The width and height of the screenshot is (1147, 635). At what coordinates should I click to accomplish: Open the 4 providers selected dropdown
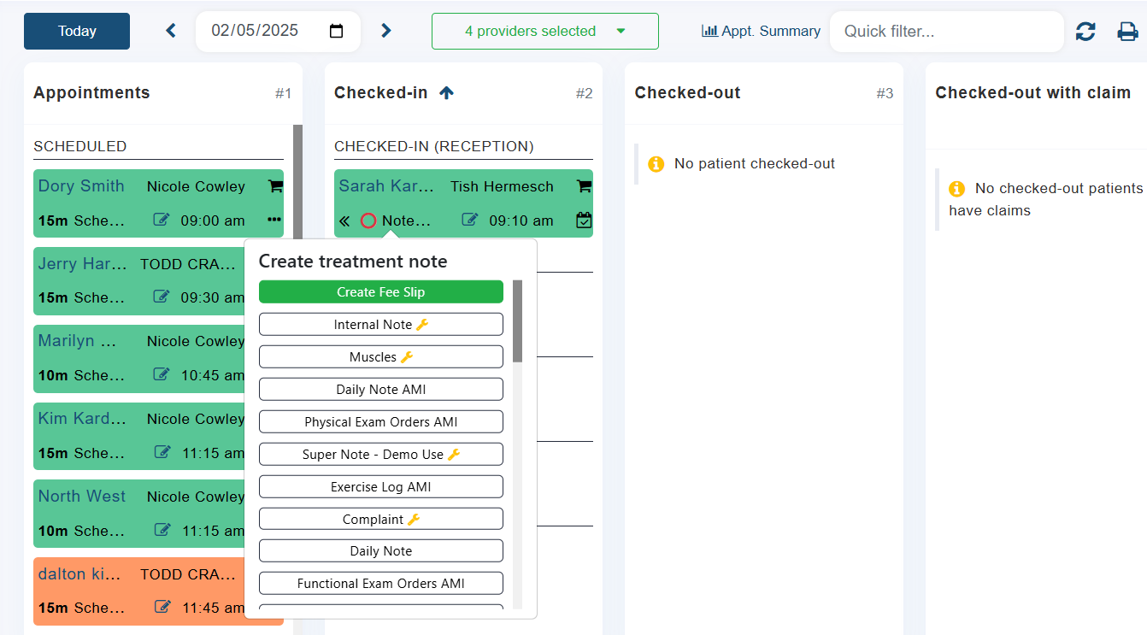pyautogui.click(x=545, y=31)
